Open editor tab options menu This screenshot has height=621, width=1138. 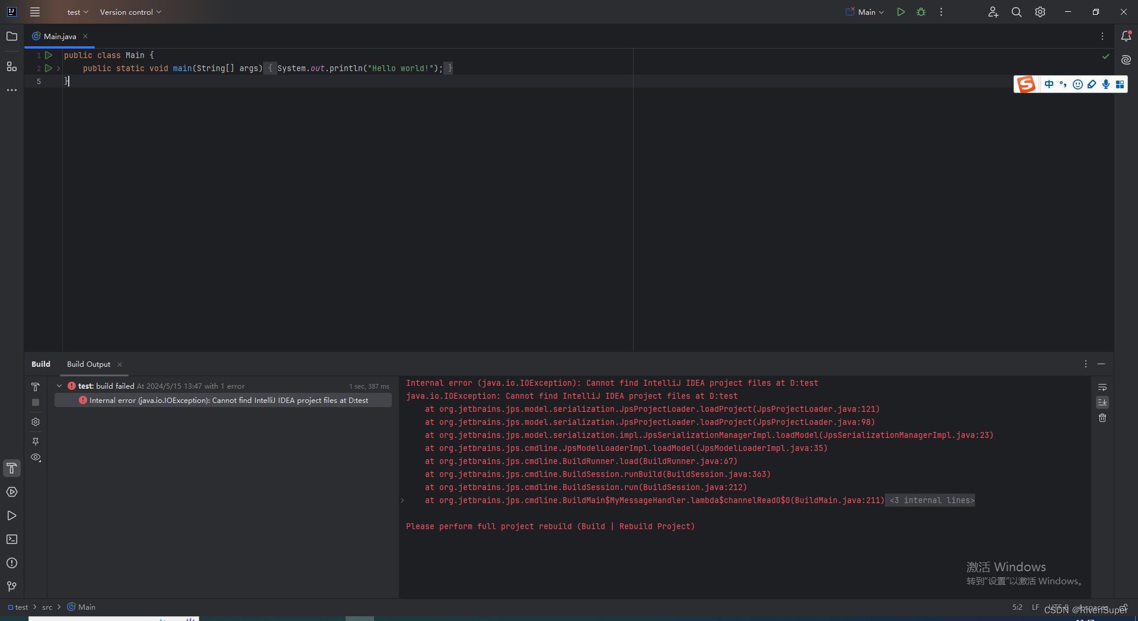[x=1102, y=36]
